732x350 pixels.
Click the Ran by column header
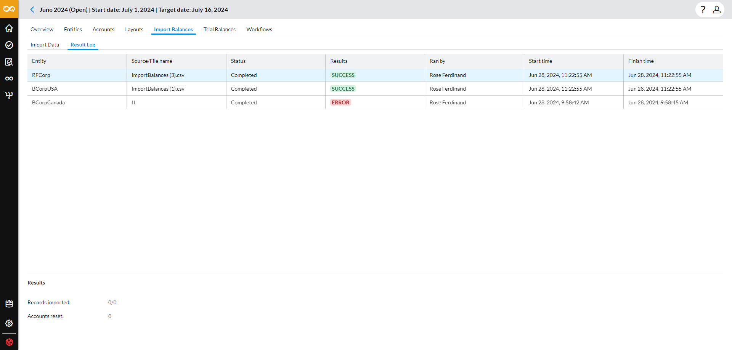[x=475, y=61]
